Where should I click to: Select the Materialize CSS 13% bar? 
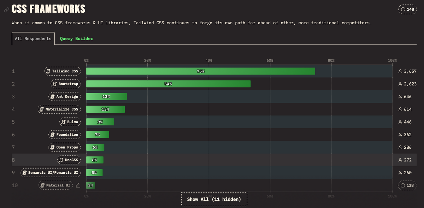106,109
